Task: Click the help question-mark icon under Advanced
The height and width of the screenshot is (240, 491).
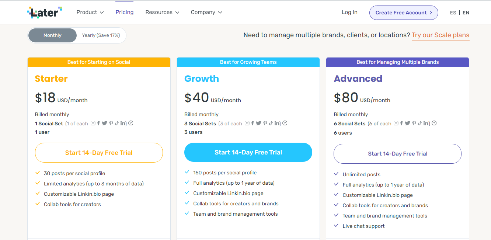Action: 434,123
